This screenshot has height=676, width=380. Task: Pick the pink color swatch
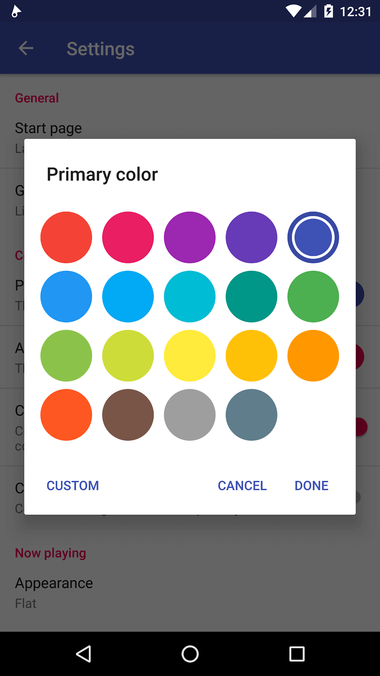(128, 237)
